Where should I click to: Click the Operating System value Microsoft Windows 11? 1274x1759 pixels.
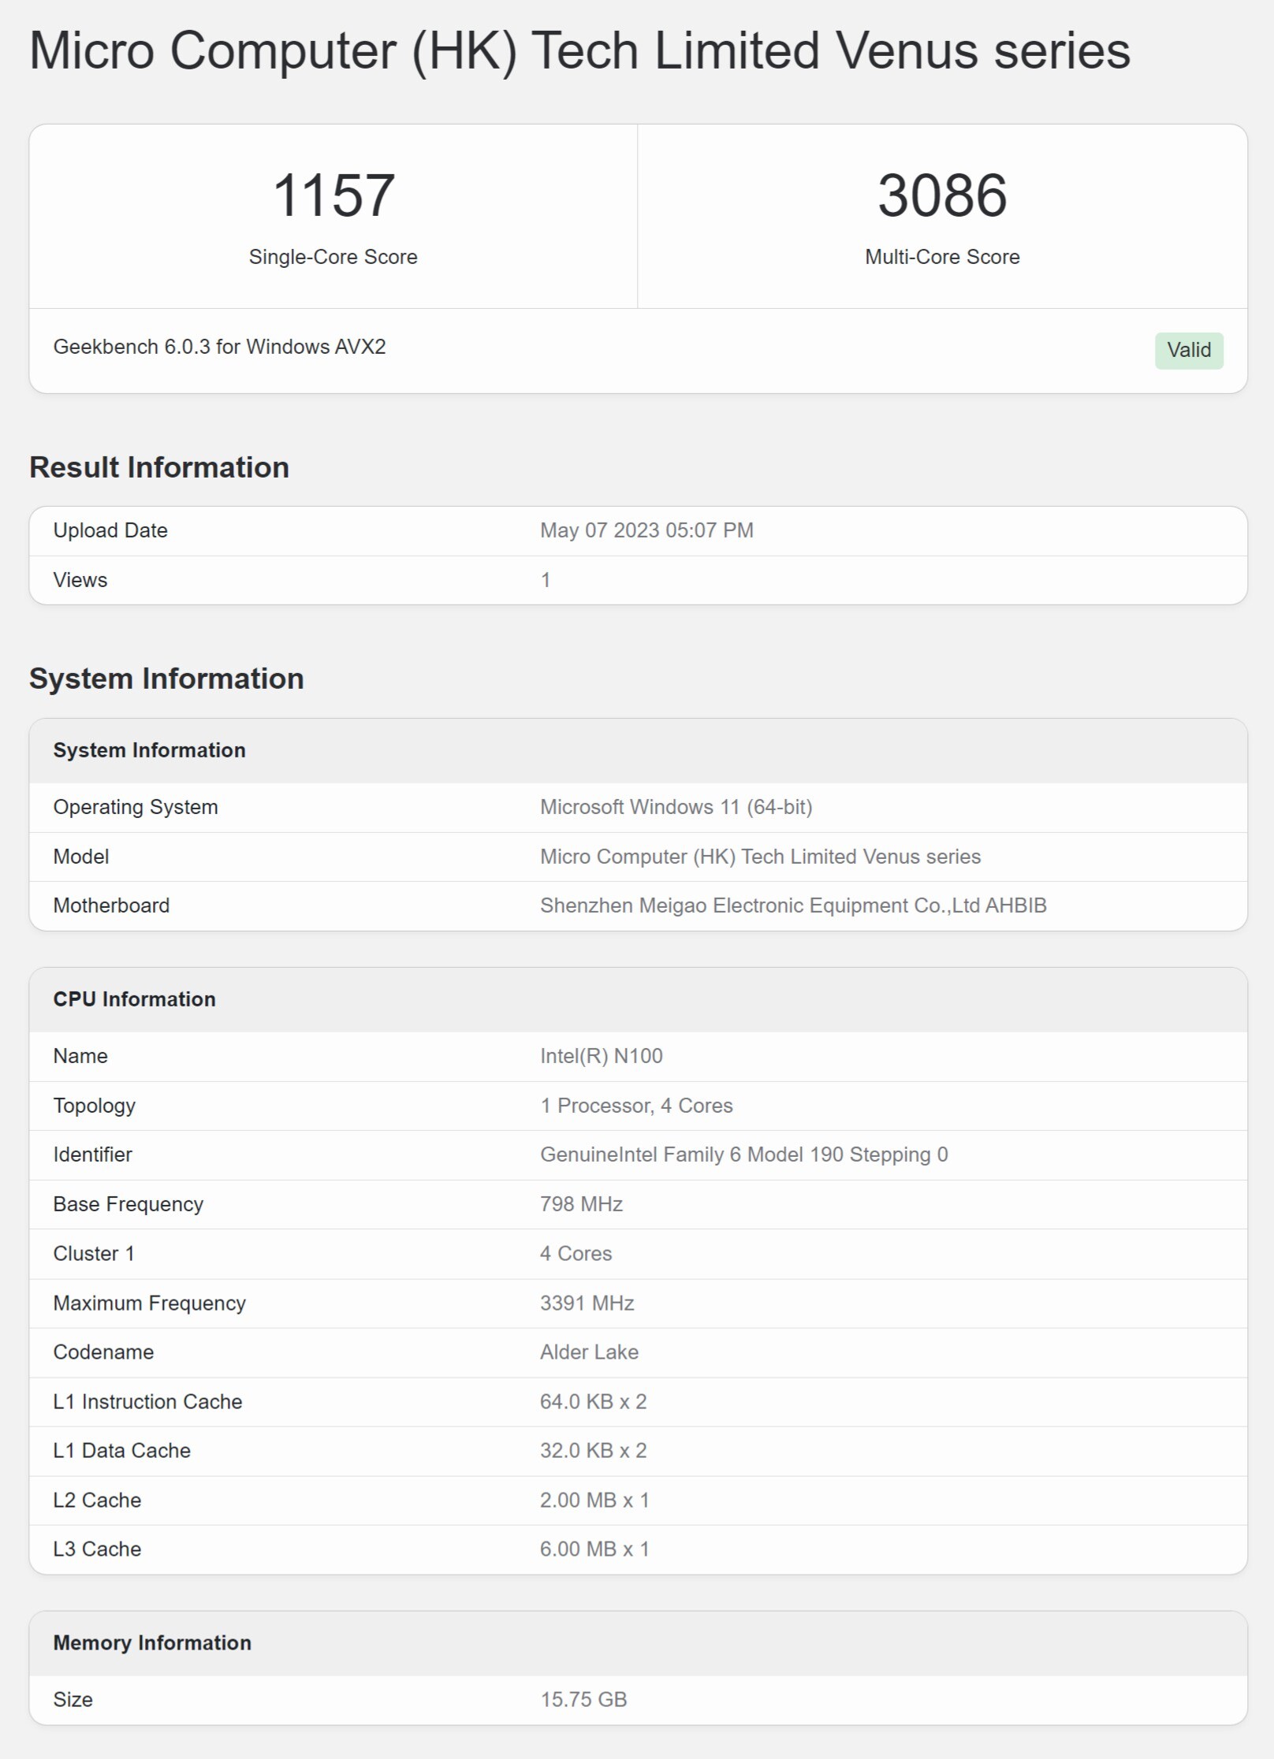point(676,807)
